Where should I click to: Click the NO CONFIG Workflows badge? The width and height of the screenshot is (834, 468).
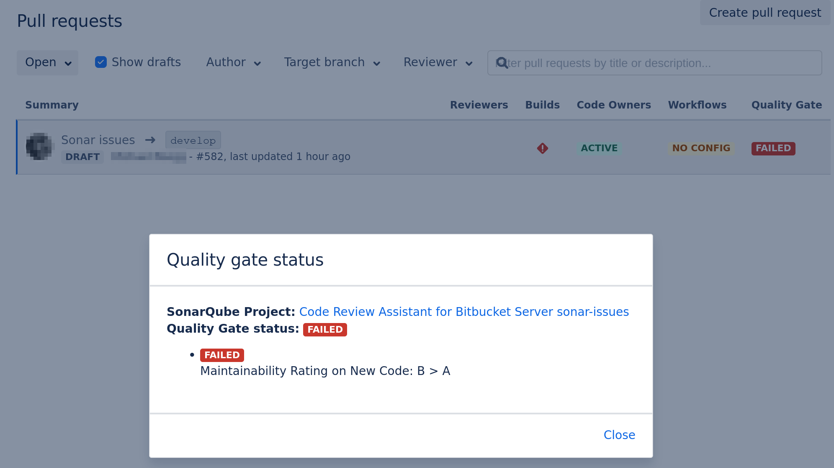click(x=701, y=148)
